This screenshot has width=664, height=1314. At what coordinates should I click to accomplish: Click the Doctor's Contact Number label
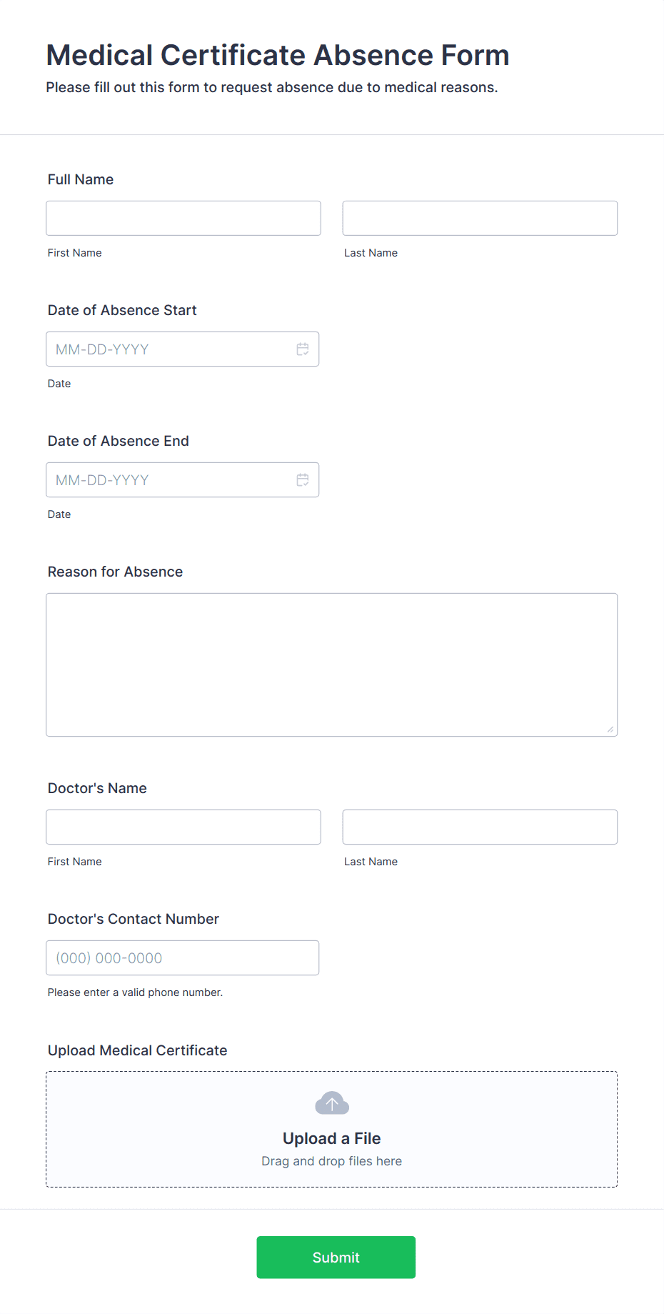(134, 919)
